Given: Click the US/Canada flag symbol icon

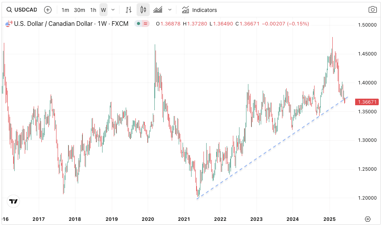Looking at the screenshot, I should pos(8,24).
